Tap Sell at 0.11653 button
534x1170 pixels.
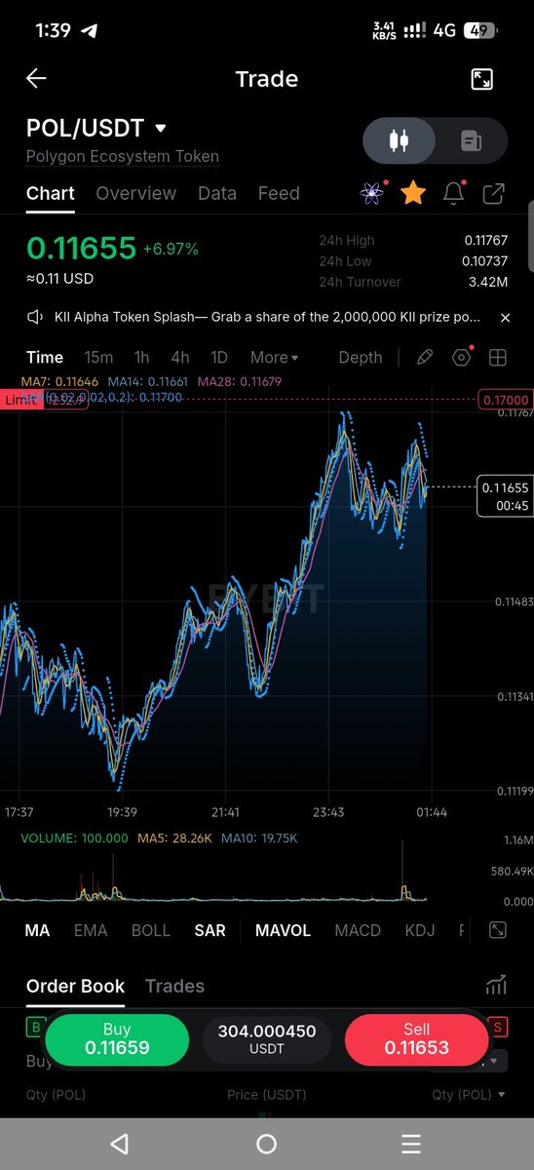tap(417, 1039)
